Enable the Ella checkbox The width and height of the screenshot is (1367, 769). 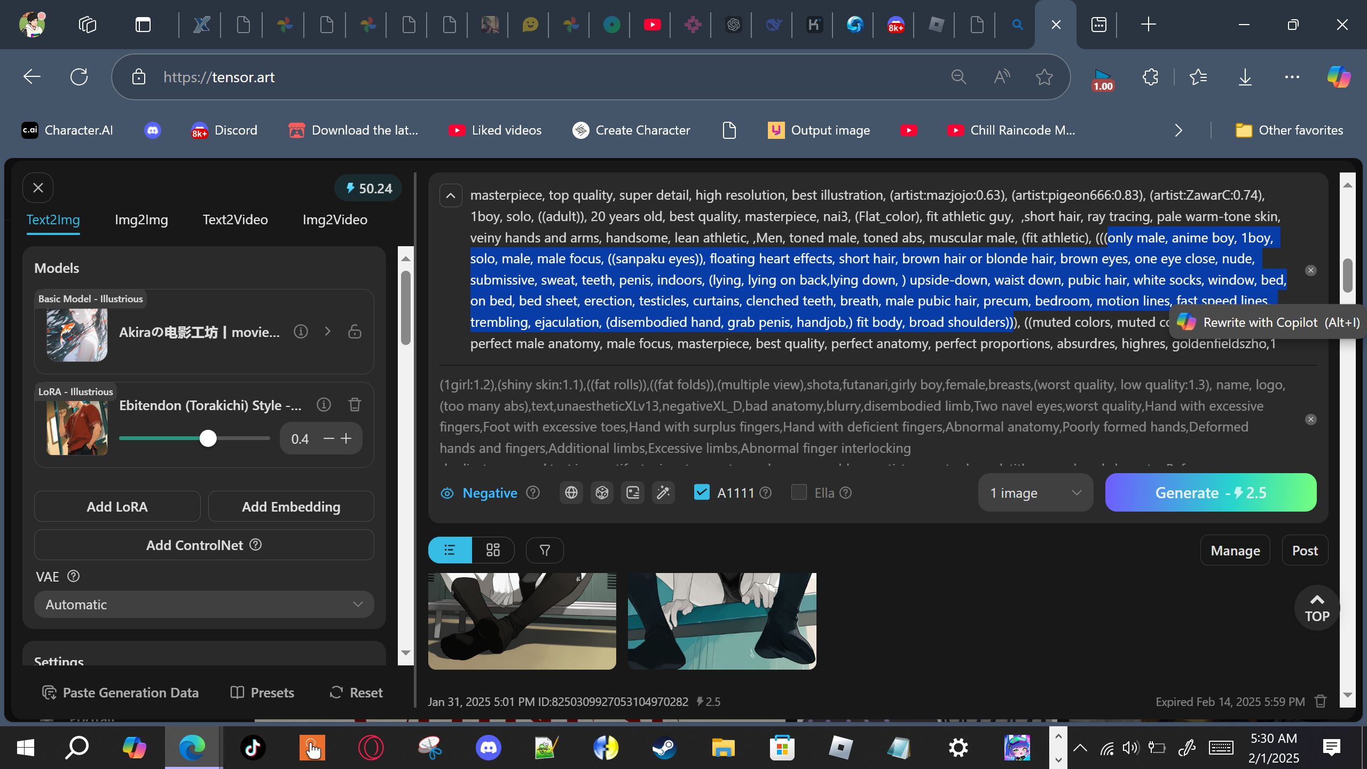799,492
